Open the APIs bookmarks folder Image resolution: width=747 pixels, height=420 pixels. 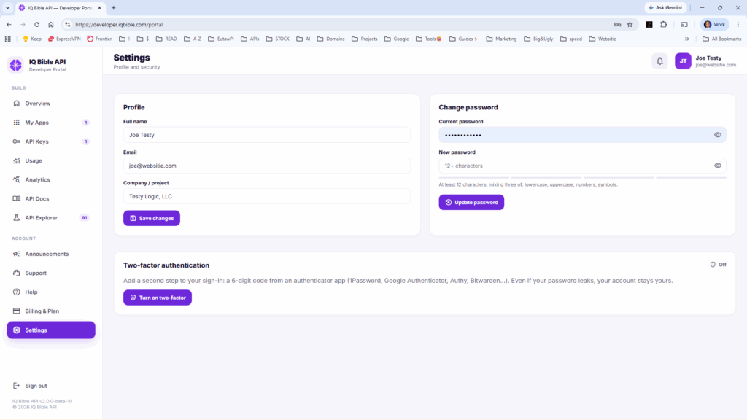tap(250, 39)
